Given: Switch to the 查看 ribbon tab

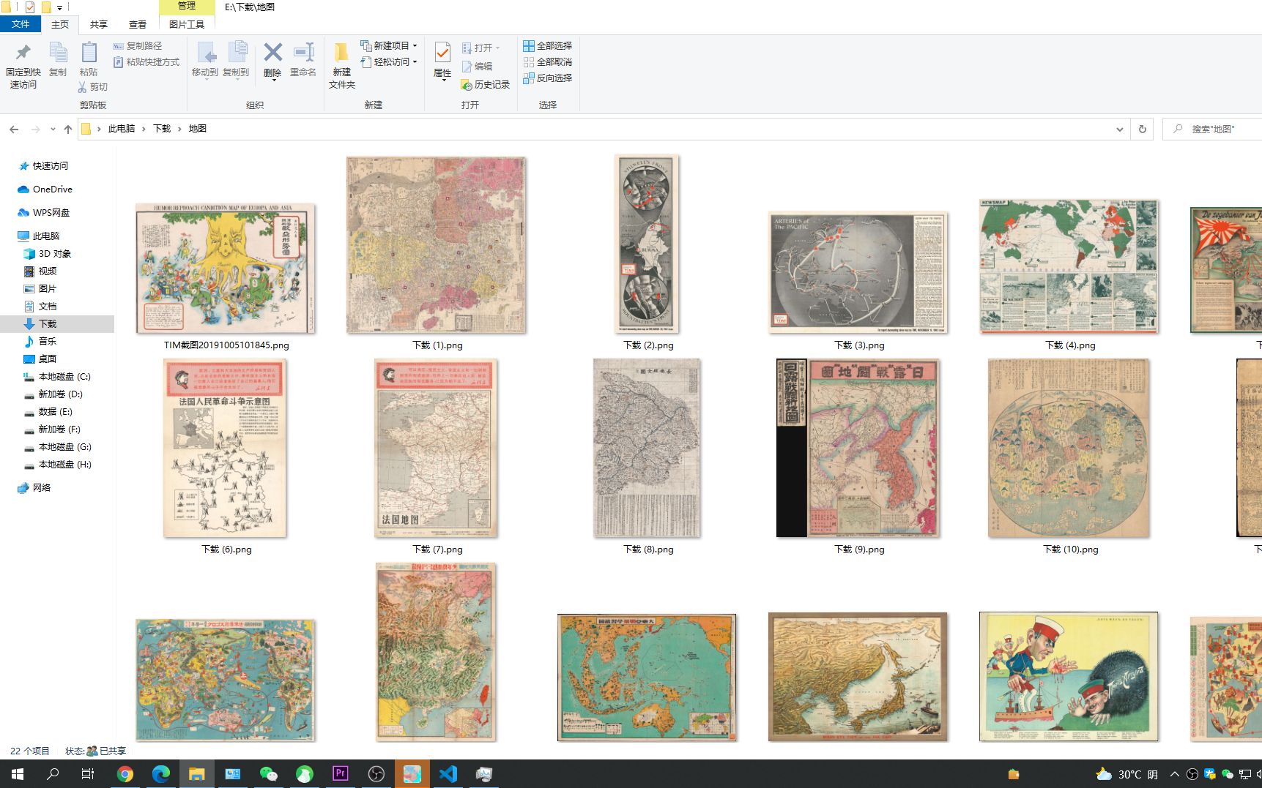Looking at the screenshot, I should coord(138,24).
